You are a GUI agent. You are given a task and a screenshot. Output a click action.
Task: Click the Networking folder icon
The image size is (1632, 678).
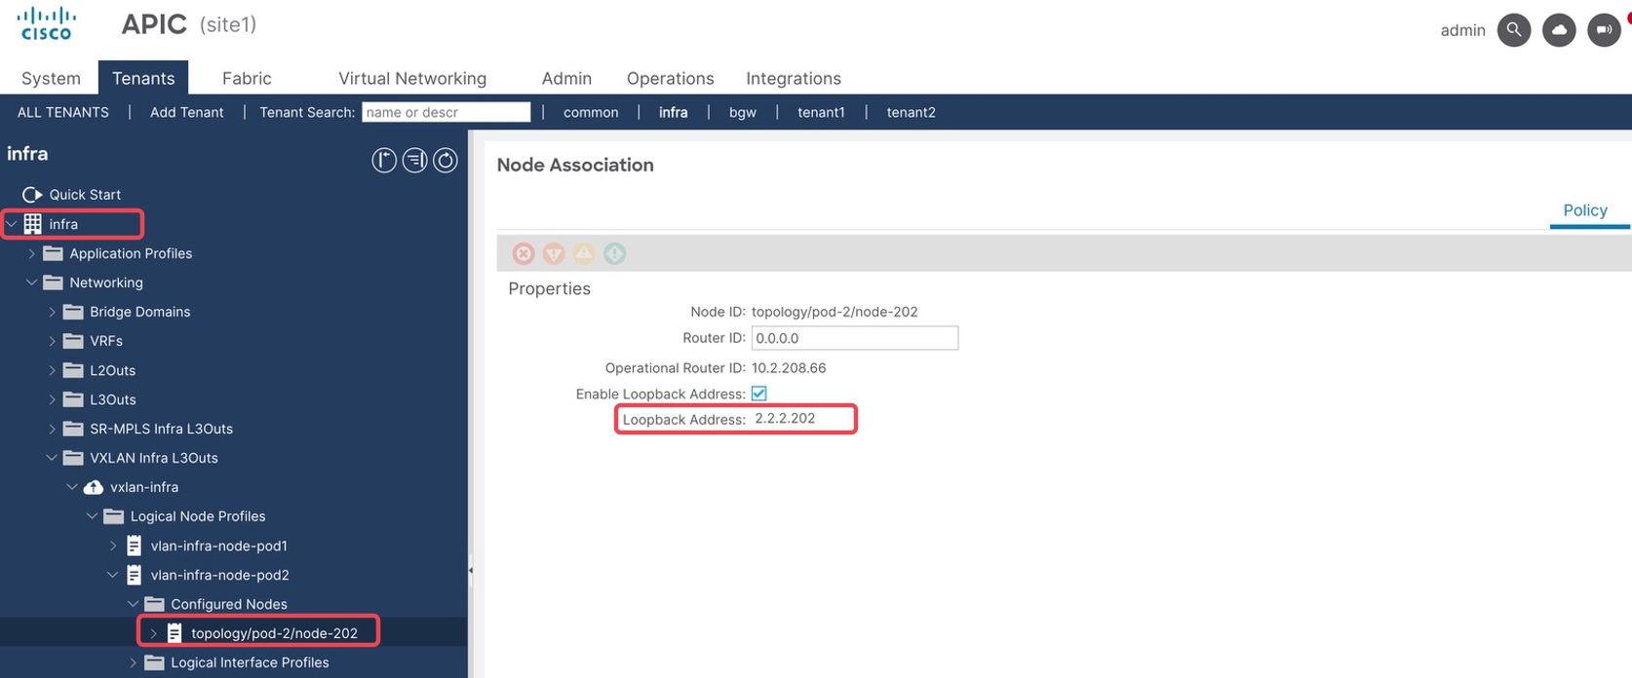pyautogui.click(x=53, y=282)
